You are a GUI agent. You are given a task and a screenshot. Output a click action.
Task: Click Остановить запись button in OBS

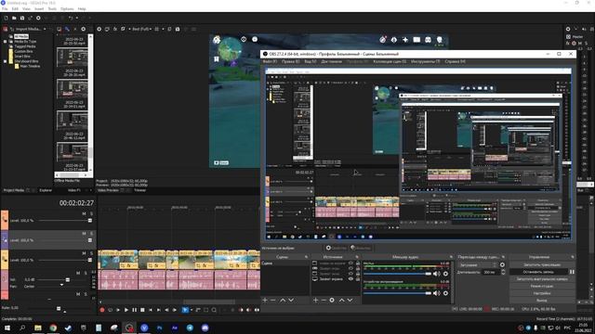click(x=538, y=272)
